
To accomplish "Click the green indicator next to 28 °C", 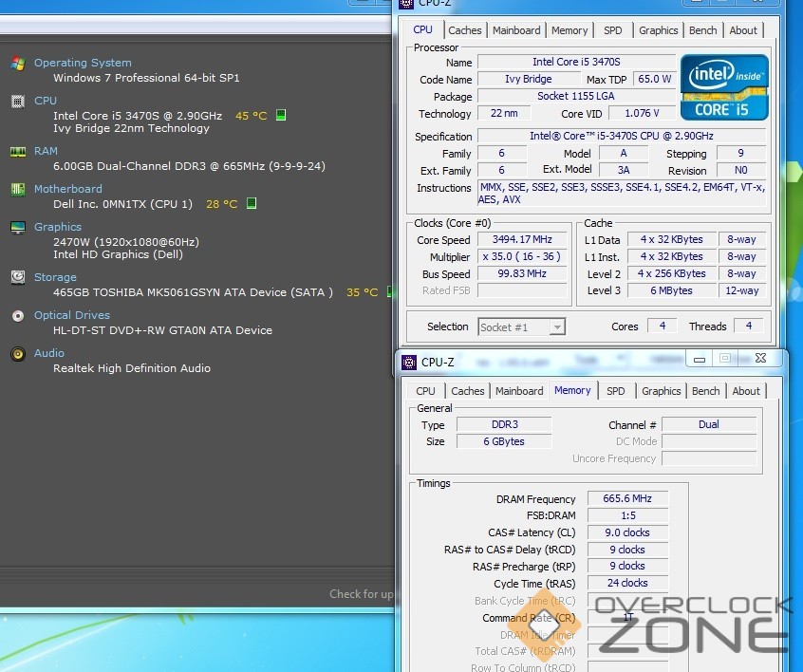I will pos(252,203).
